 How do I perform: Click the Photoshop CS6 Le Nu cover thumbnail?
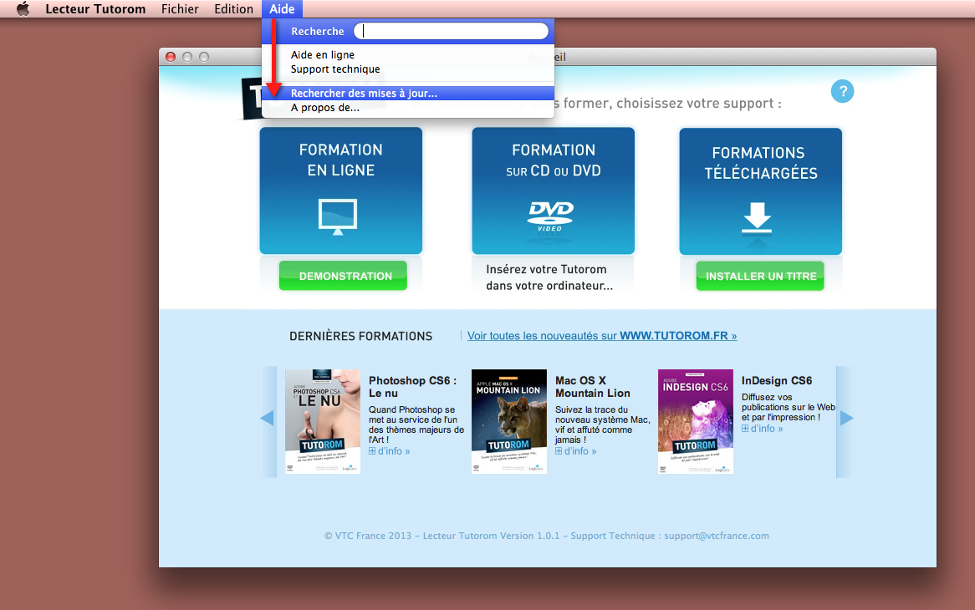coord(323,421)
